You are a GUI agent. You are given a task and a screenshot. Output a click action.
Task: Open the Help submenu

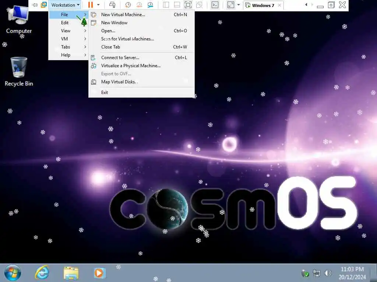[x=68, y=55]
